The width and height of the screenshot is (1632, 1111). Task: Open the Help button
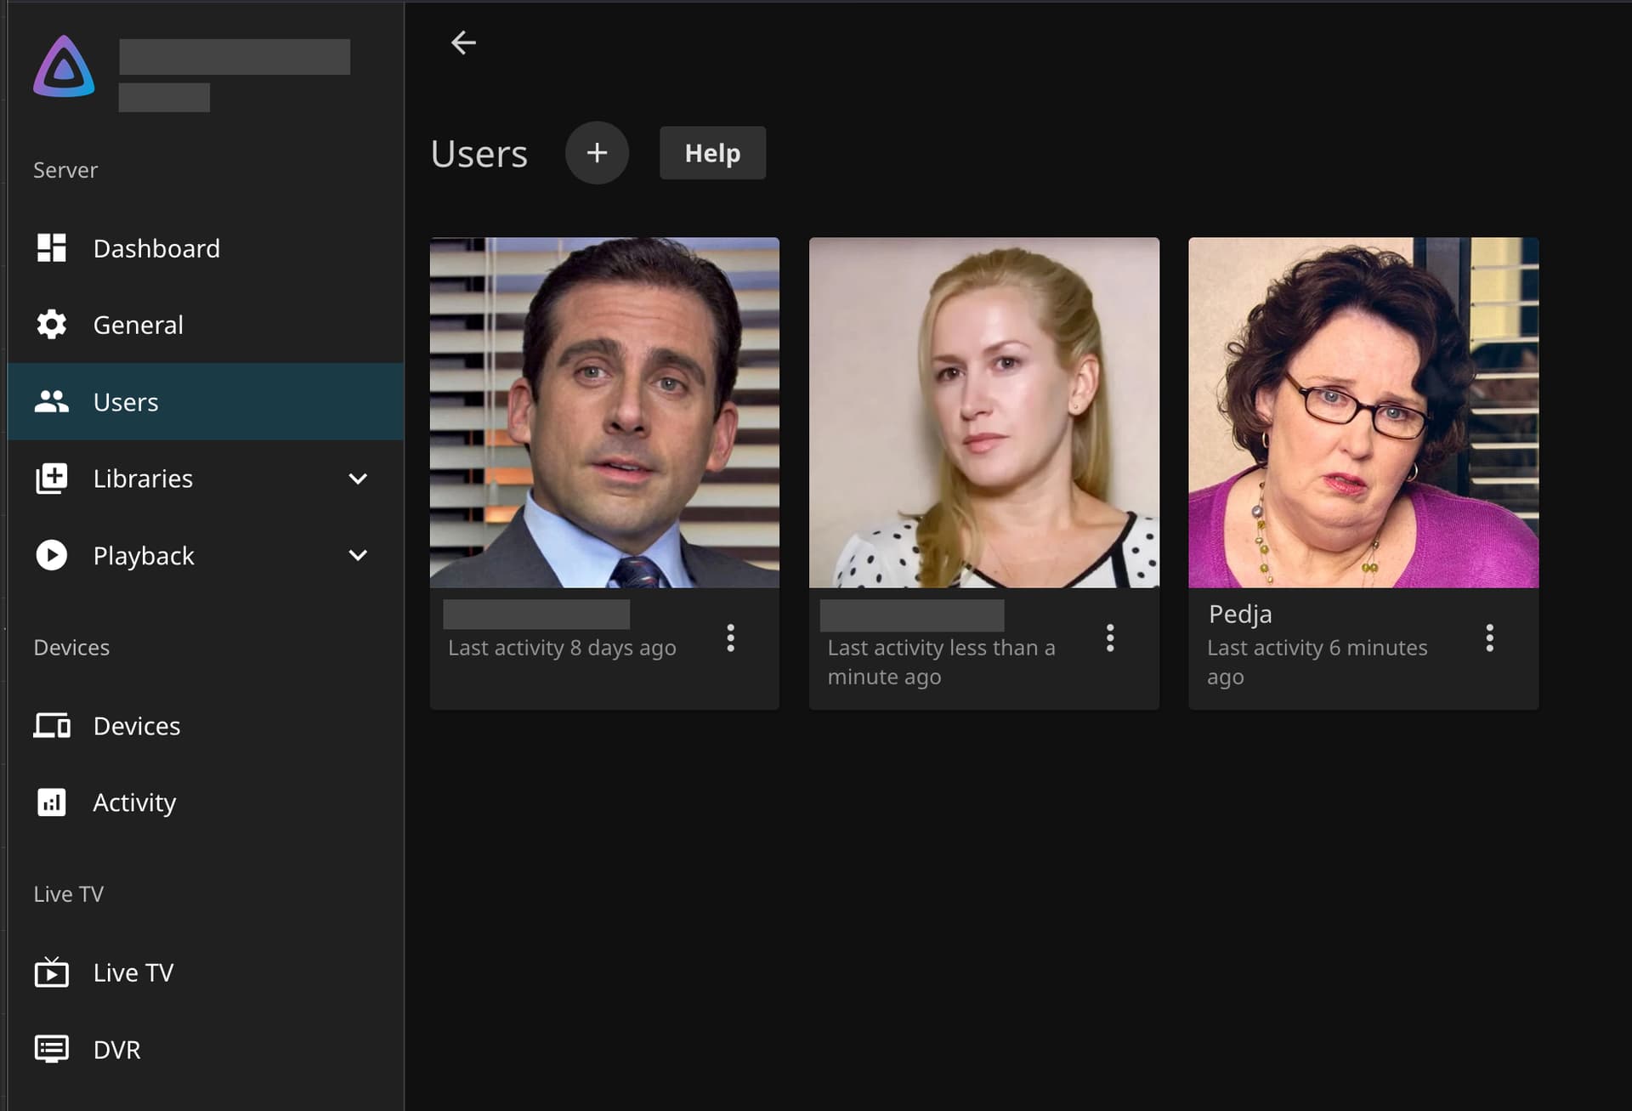click(712, 153)
